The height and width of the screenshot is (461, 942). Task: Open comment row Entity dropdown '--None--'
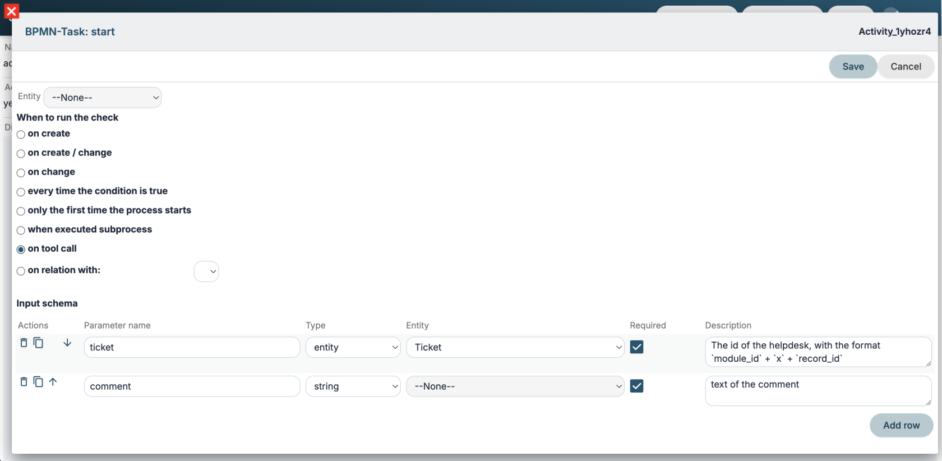[x=515, y=386]
